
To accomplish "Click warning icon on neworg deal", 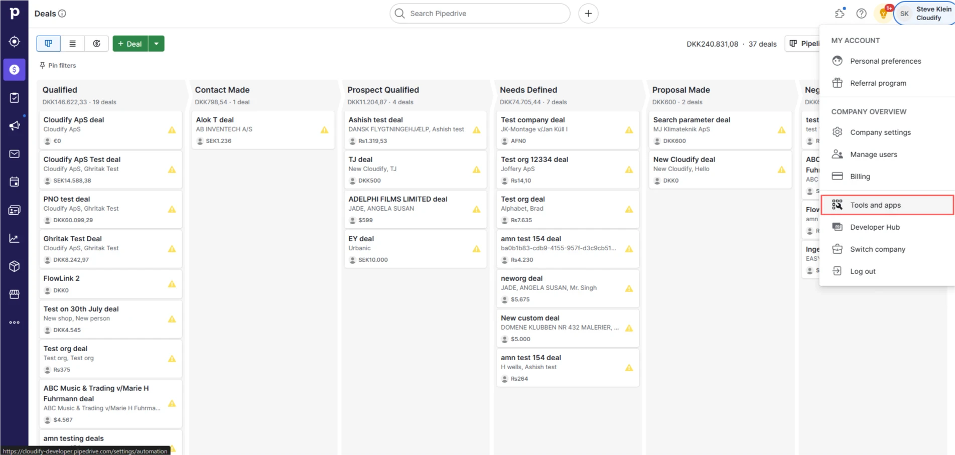I will click(x=629, y=288).
